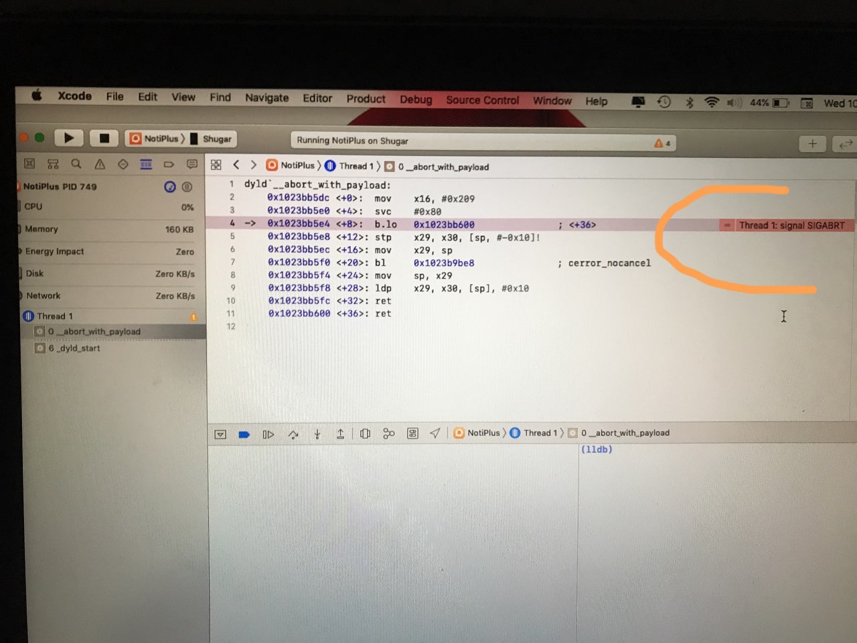Select the Memory gauge row
The image size is (857, 643).
110,229
